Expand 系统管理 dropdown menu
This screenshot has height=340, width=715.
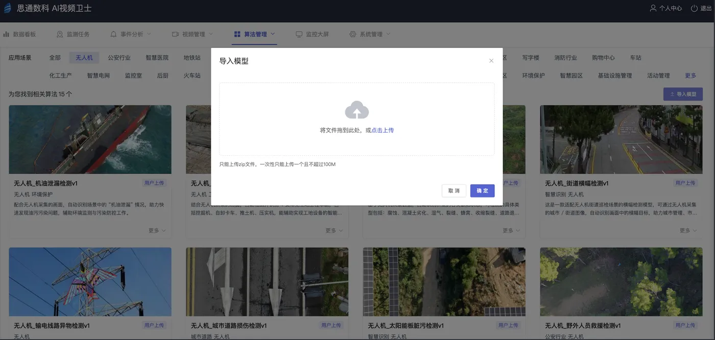point(370,34)
